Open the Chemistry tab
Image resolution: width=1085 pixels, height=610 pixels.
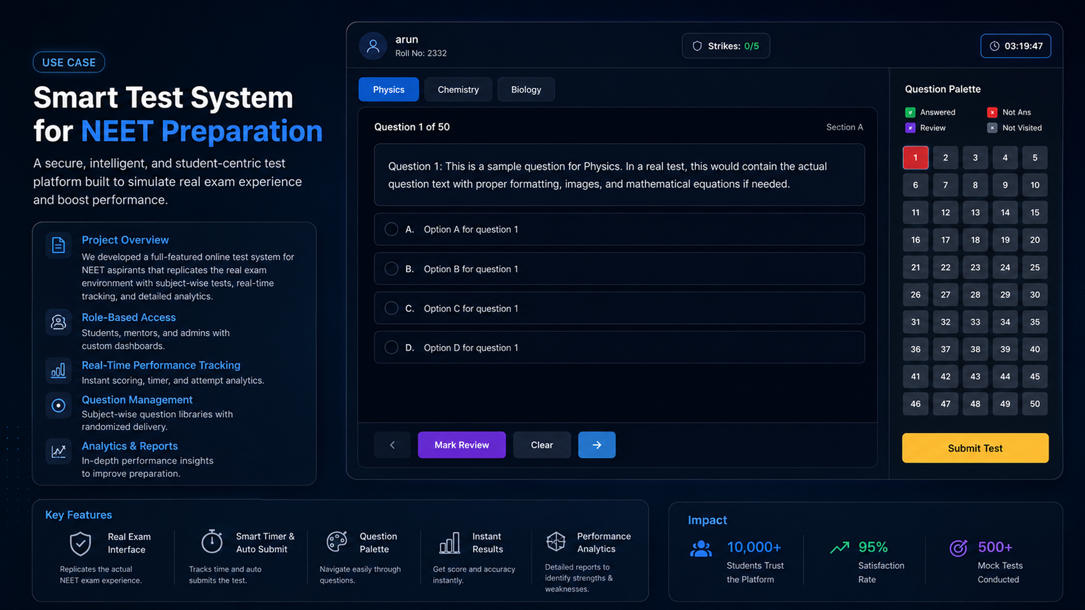458,89
